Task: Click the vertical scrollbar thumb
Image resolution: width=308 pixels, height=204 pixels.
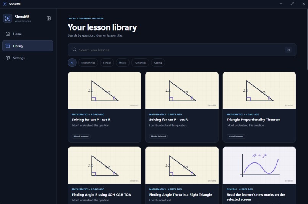Action: click(x=307, y=39)
